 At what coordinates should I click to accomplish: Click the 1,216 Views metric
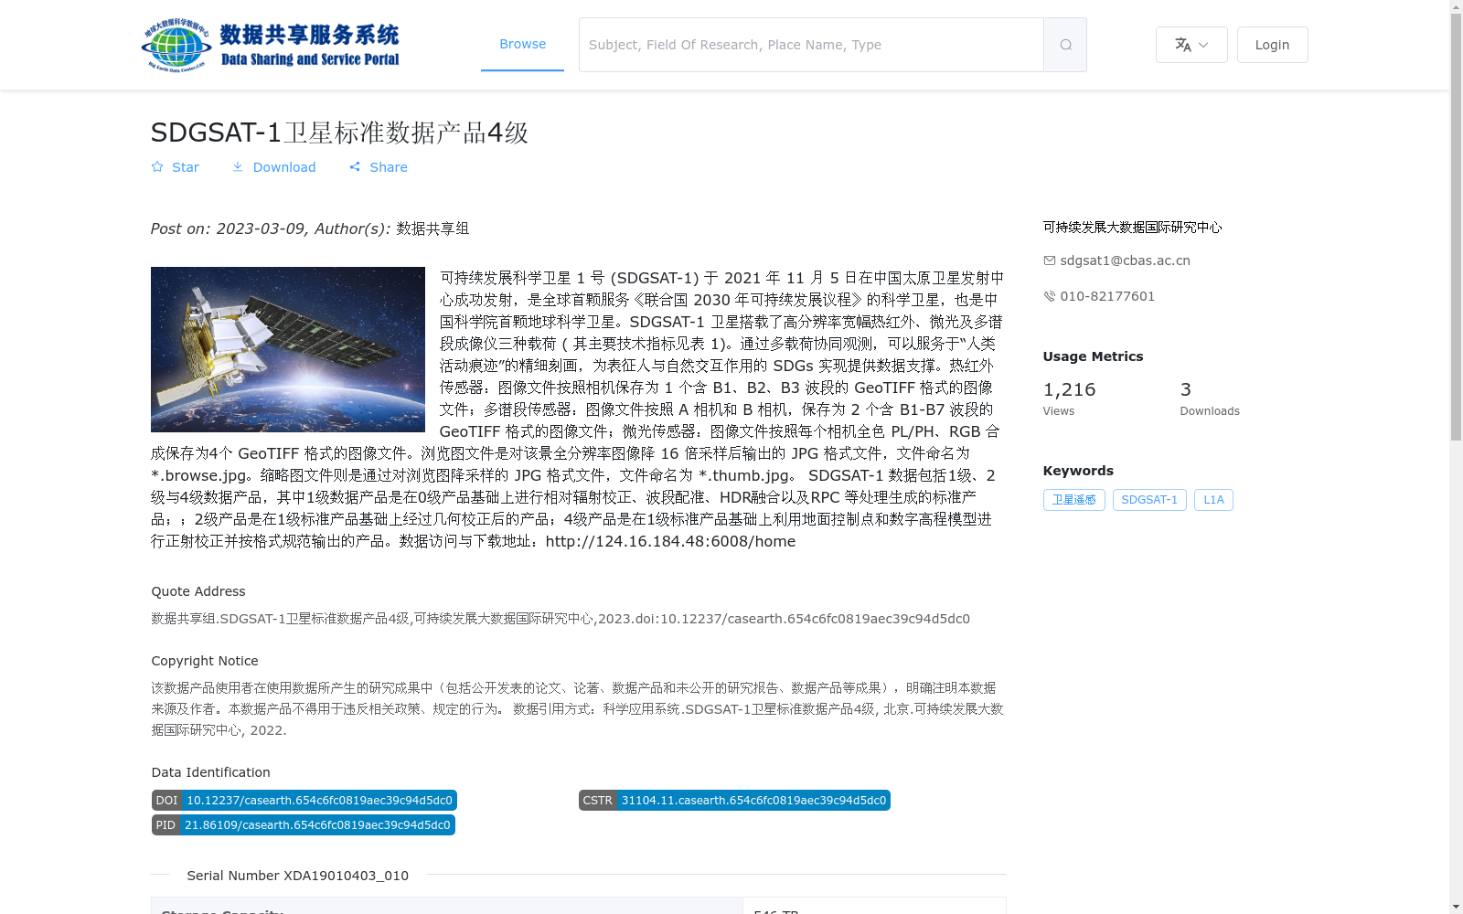pos(1069,399)
